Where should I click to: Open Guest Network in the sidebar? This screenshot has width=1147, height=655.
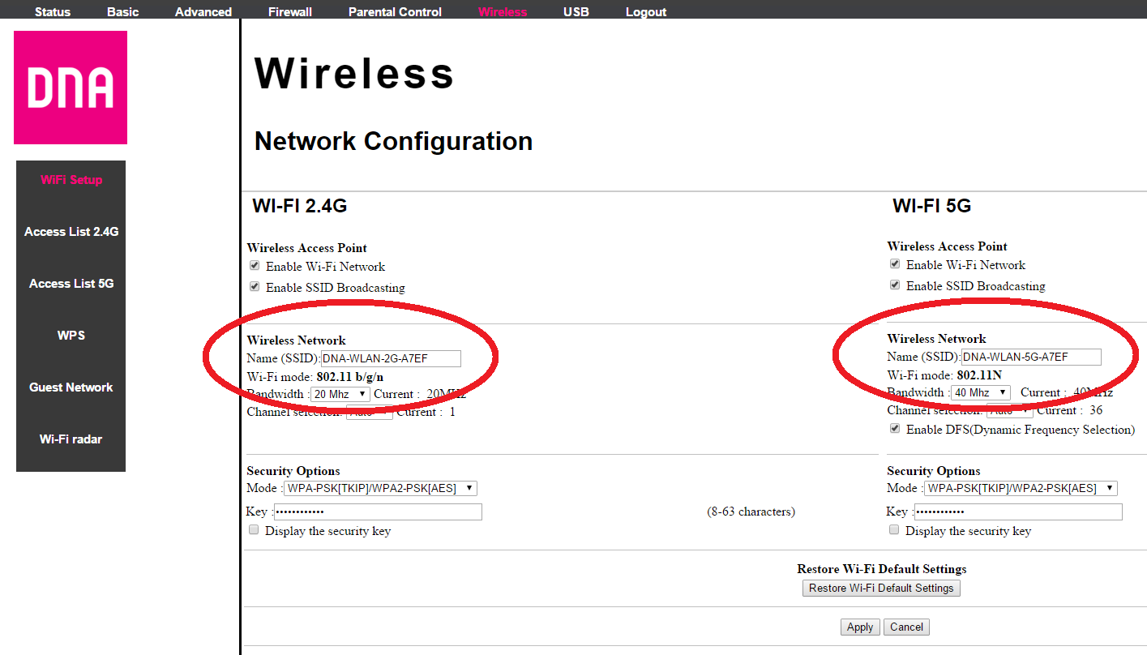click(x=71, y=387)
